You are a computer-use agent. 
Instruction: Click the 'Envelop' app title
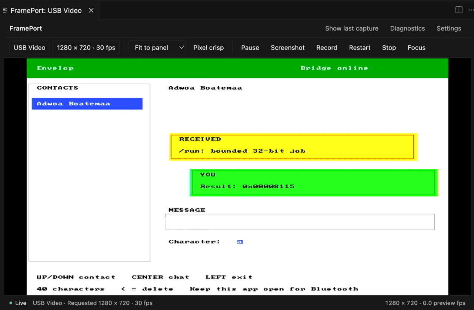[55, 68]
